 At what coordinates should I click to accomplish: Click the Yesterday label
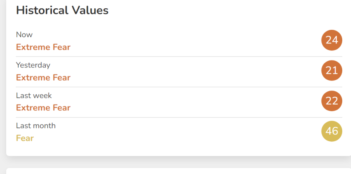click(x=33, y=65)
